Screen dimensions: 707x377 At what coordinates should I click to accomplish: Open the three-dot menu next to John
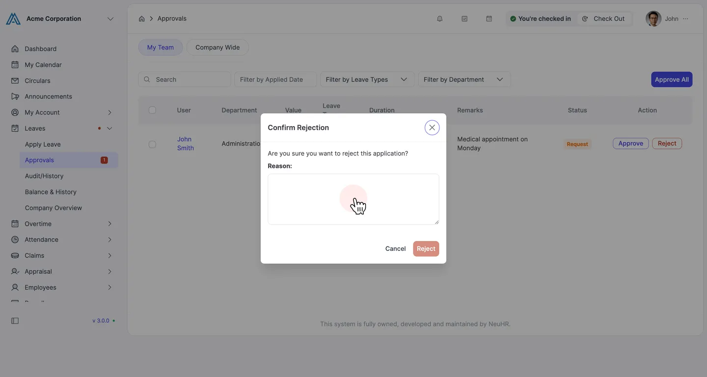coord(685,19)
